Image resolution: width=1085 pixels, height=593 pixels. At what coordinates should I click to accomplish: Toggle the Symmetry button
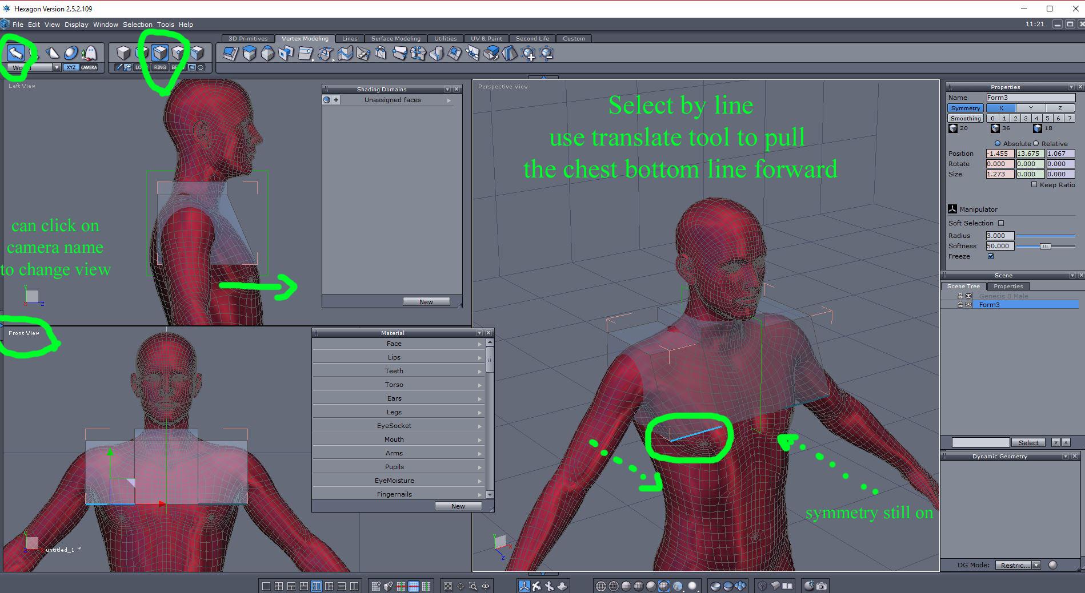point(966,108)
